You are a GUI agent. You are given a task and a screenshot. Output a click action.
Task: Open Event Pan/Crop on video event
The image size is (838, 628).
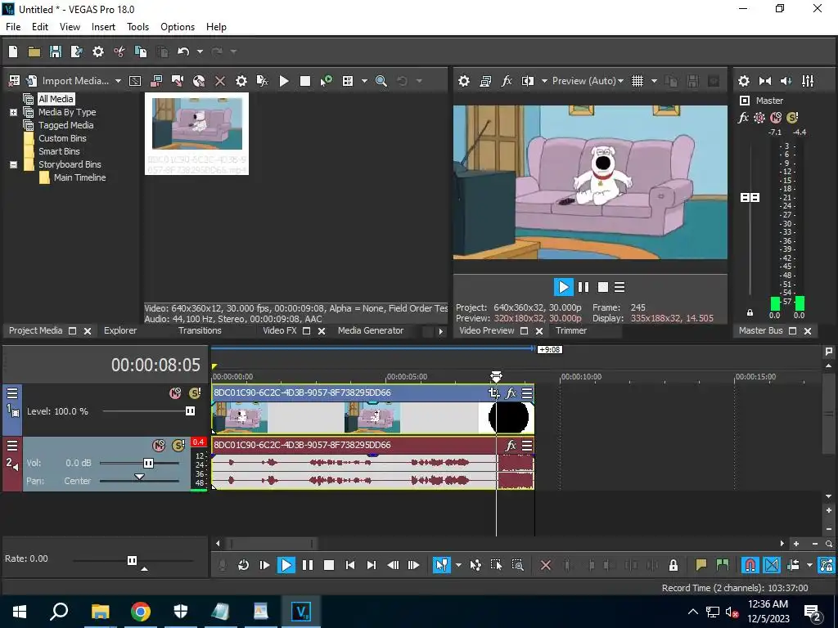493,393
